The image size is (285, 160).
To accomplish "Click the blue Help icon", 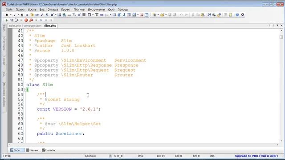I will (x=237, y=15).
